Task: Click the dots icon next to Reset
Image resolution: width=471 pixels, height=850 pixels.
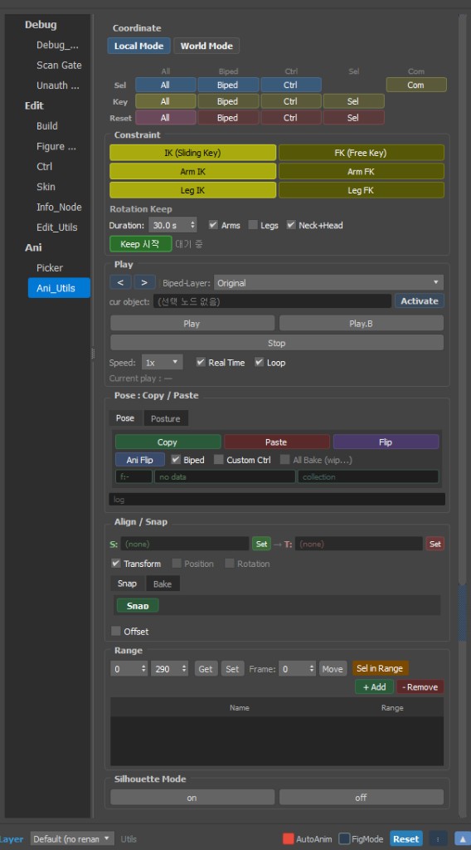Action: tap(438, 838)
